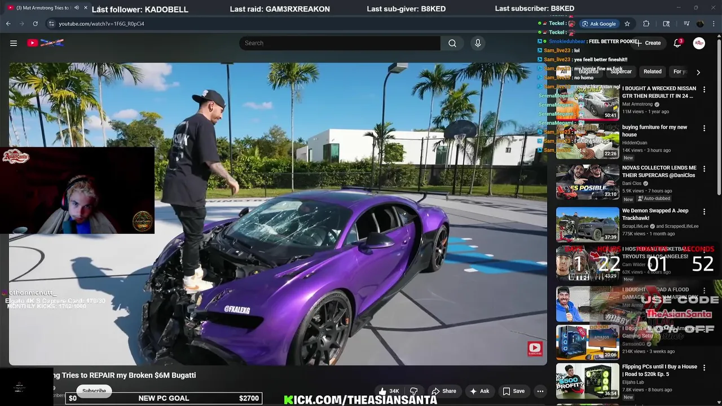Go to the YouTube home logo
Image resolution: width=722 pixels, height=406 pixels.
pos(46,43)
